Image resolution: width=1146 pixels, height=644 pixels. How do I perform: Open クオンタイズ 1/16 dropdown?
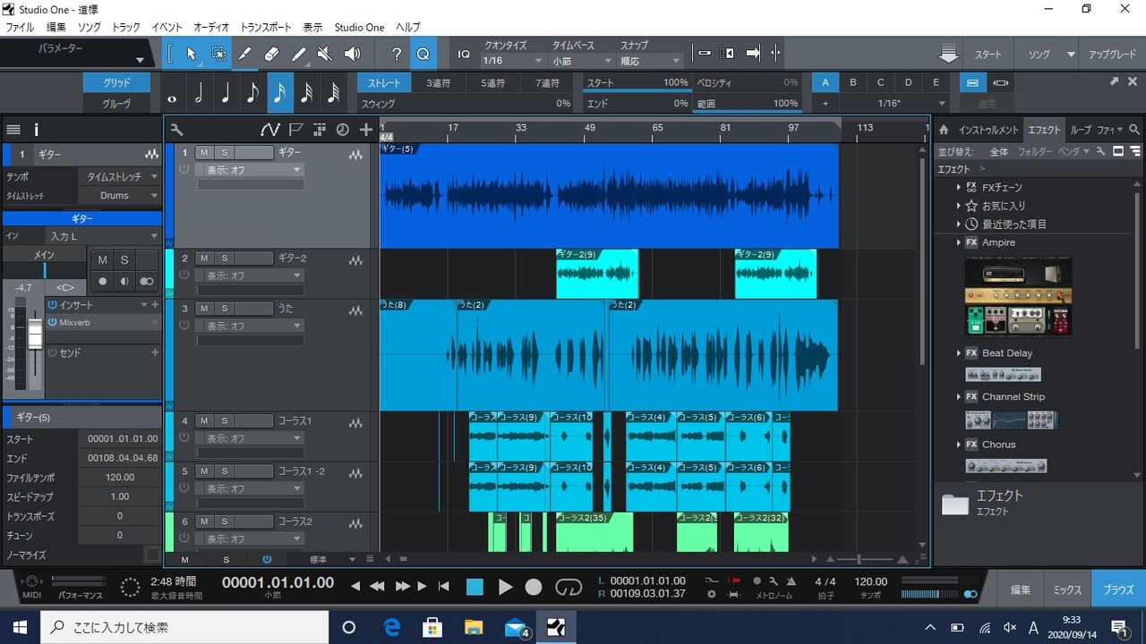point(512,61)
